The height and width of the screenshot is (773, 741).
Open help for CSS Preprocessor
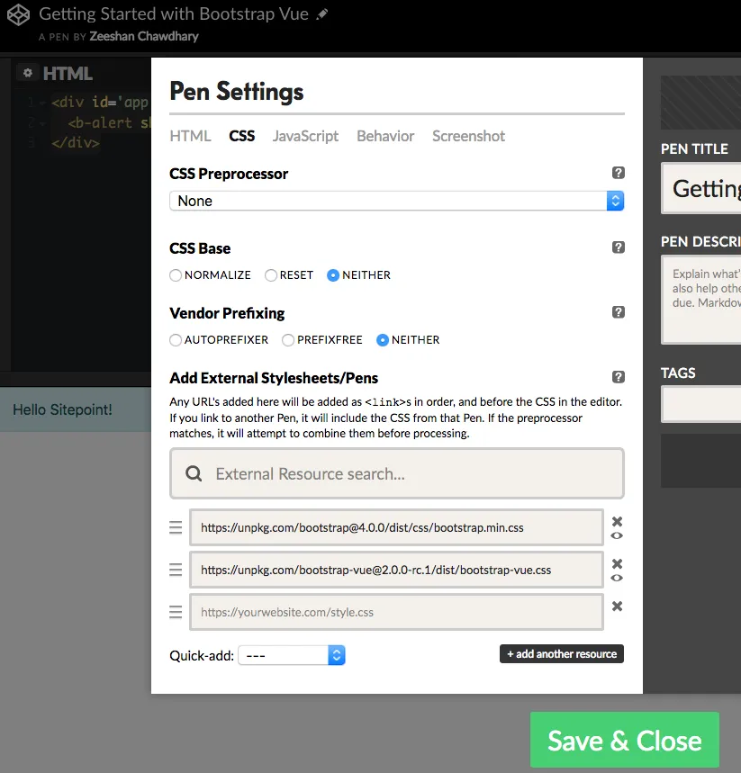pos(619,173)
